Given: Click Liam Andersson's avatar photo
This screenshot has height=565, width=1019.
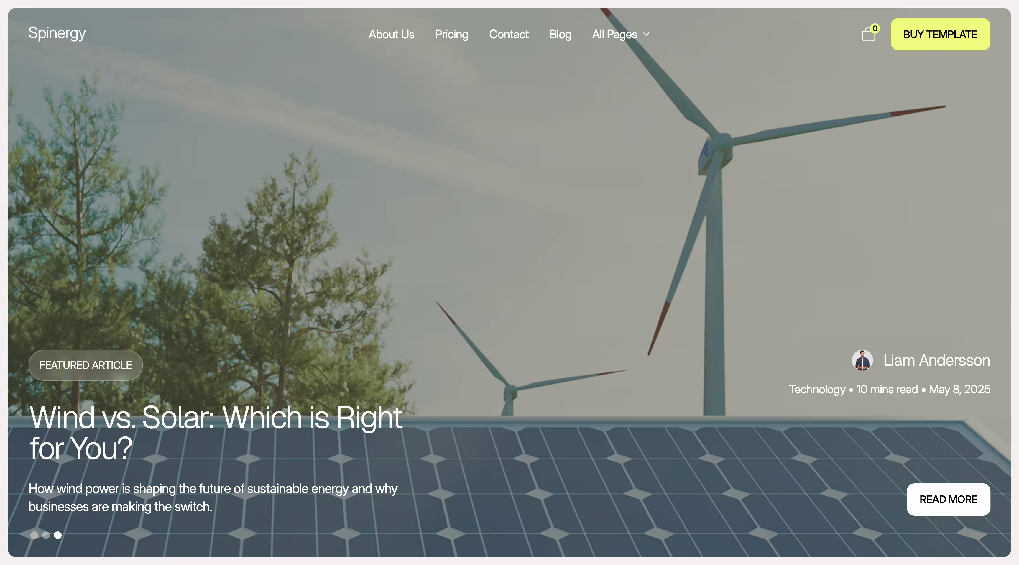Looking at the screenshot, I should (x=862, y=360).
